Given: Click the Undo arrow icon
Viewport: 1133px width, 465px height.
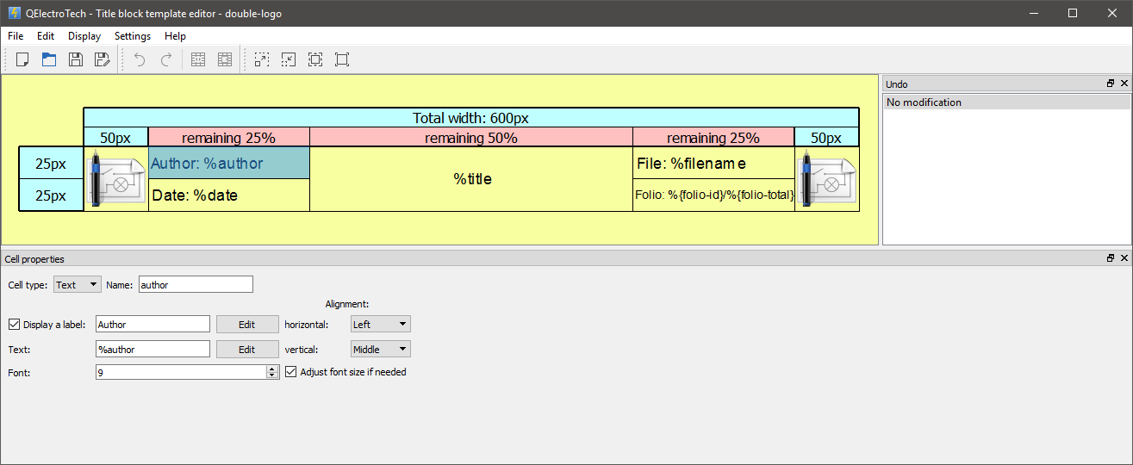Looking at the screenshot, I should coord(140,59).
